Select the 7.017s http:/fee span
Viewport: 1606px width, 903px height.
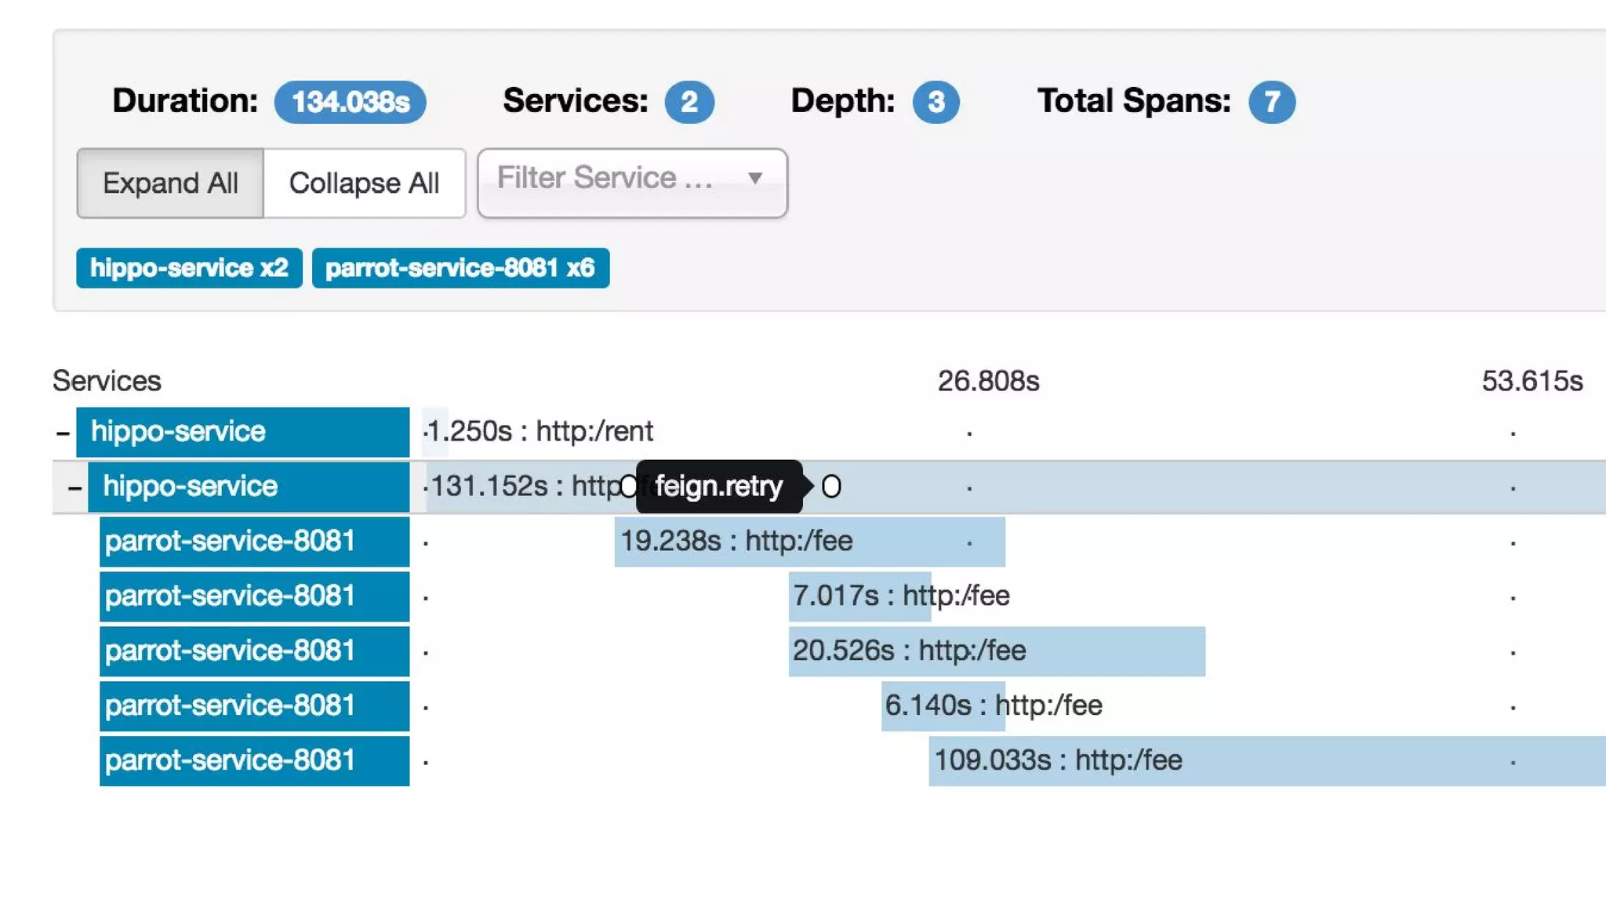(859, 597)
